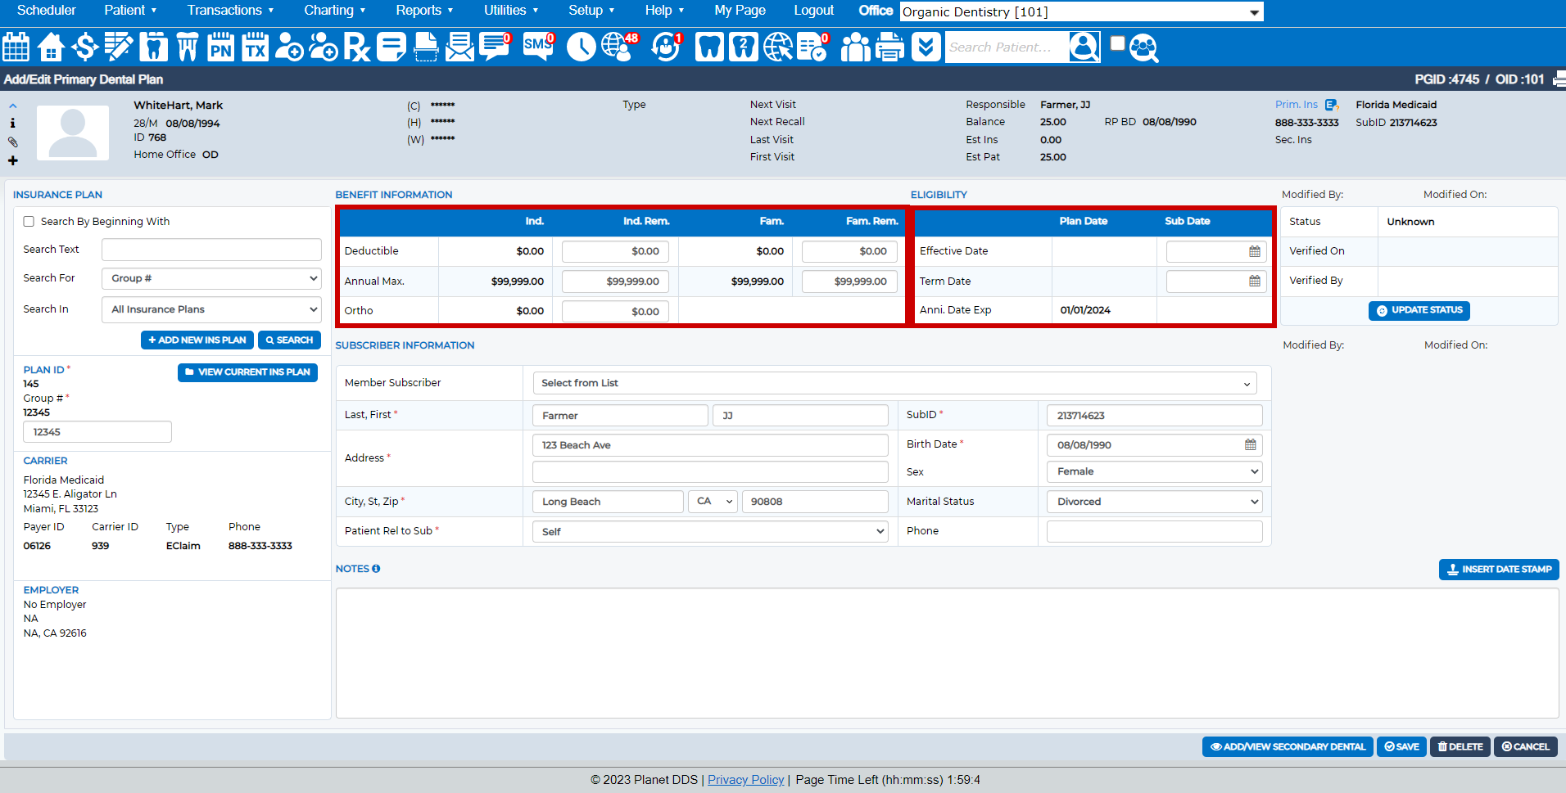1566x793 pixels.
Task: Open the chat bubble icon with 0 badge
Action: click(x=495, y=47)
